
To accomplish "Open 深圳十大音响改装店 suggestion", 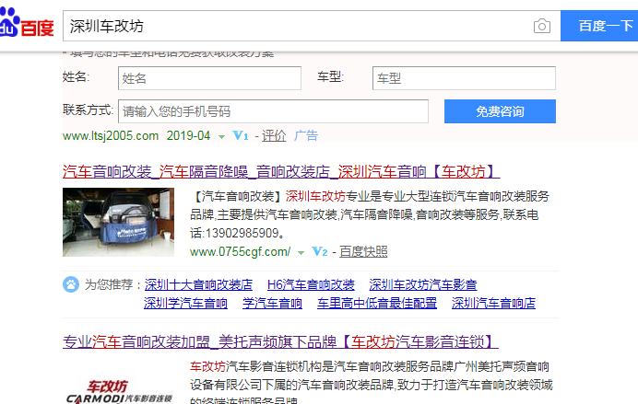I will pos(198,284).
